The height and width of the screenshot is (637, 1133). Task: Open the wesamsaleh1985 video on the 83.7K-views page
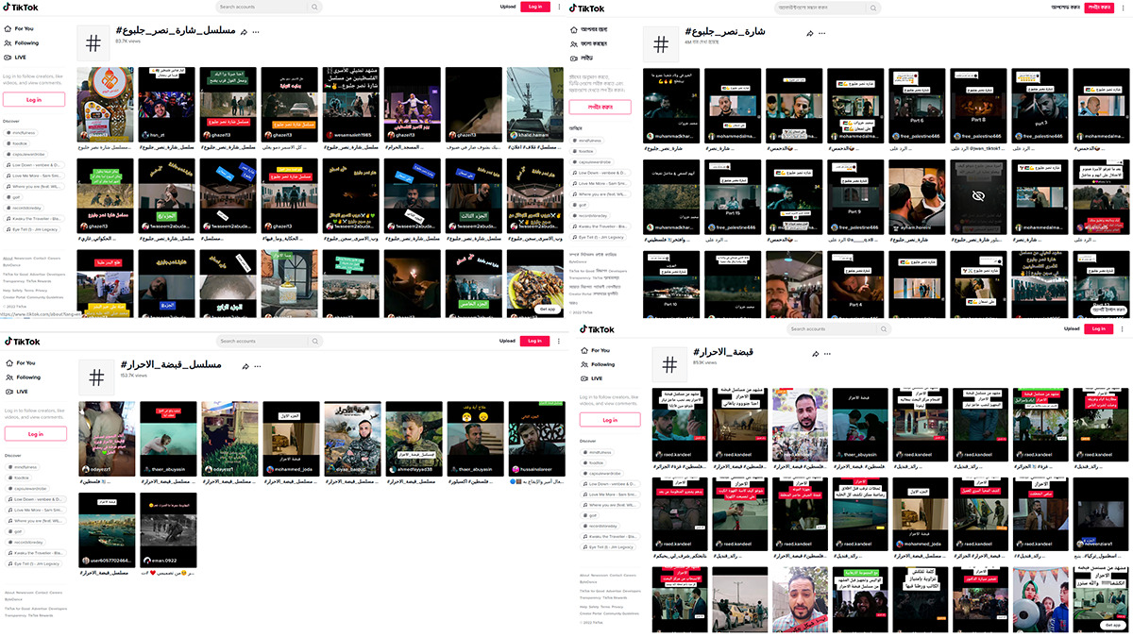[x=351, y=105]
